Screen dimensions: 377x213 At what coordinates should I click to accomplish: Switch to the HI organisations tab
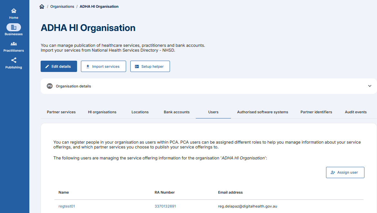click(x=102, y=112)
